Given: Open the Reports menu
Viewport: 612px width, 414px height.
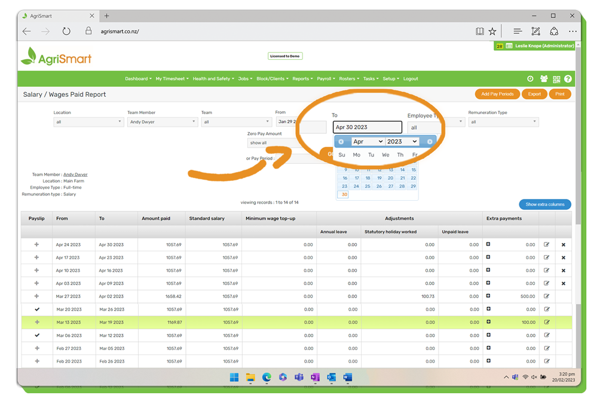Looking at the screenshot, I should point(302,79).
